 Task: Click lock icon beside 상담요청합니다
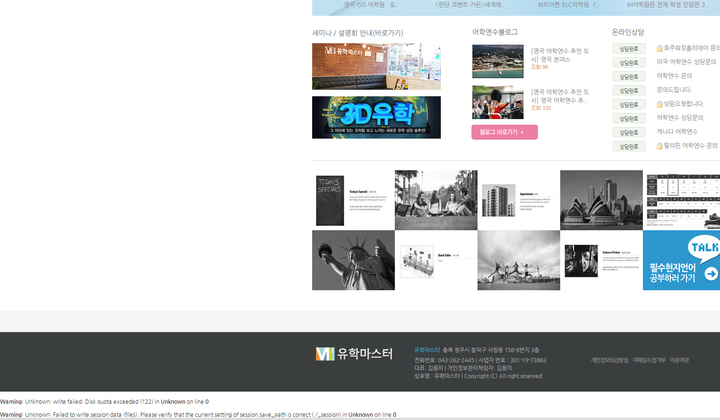click(659, 104)
